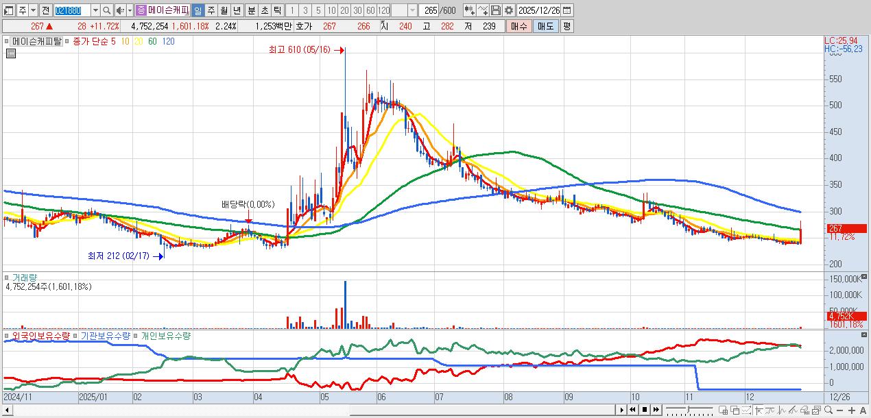Click the stock name 메이슨캐피
This screenshot has height=418, width=871.
coord(168,10)
